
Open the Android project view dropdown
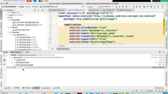[9, 10]
